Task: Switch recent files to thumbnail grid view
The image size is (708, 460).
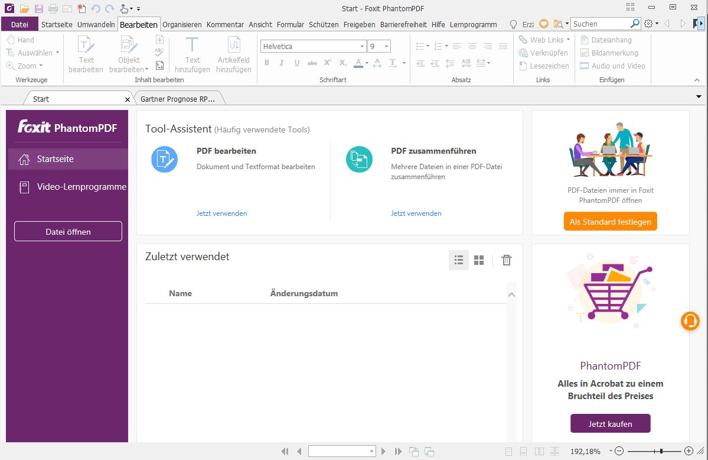Action: click(x=479, y=260)
